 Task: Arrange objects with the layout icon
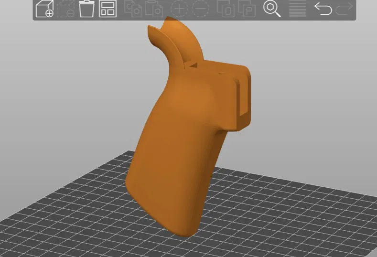point(108,9)
